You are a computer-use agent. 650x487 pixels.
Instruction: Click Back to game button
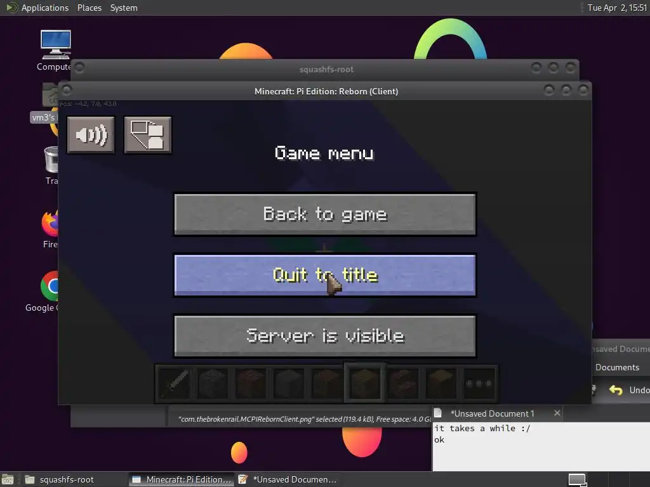point(325,214)
